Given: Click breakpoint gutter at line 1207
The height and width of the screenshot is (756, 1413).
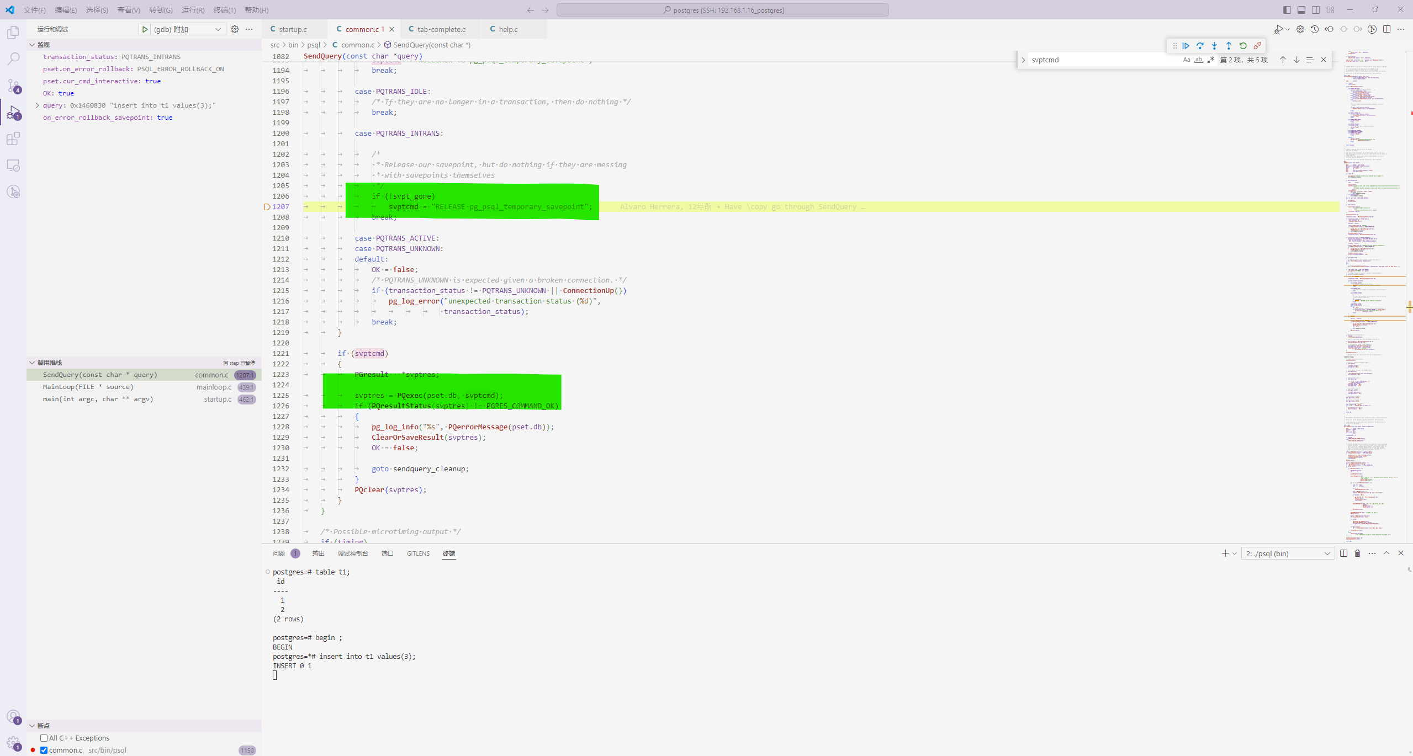Looking at the screenshot, I should pos(267,207).
